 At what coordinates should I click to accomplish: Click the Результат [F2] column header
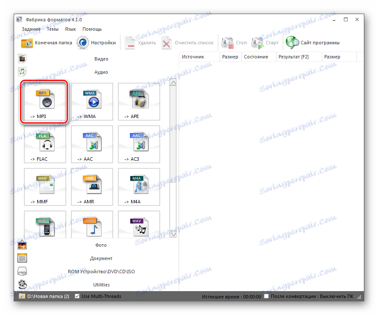[299, 57]
